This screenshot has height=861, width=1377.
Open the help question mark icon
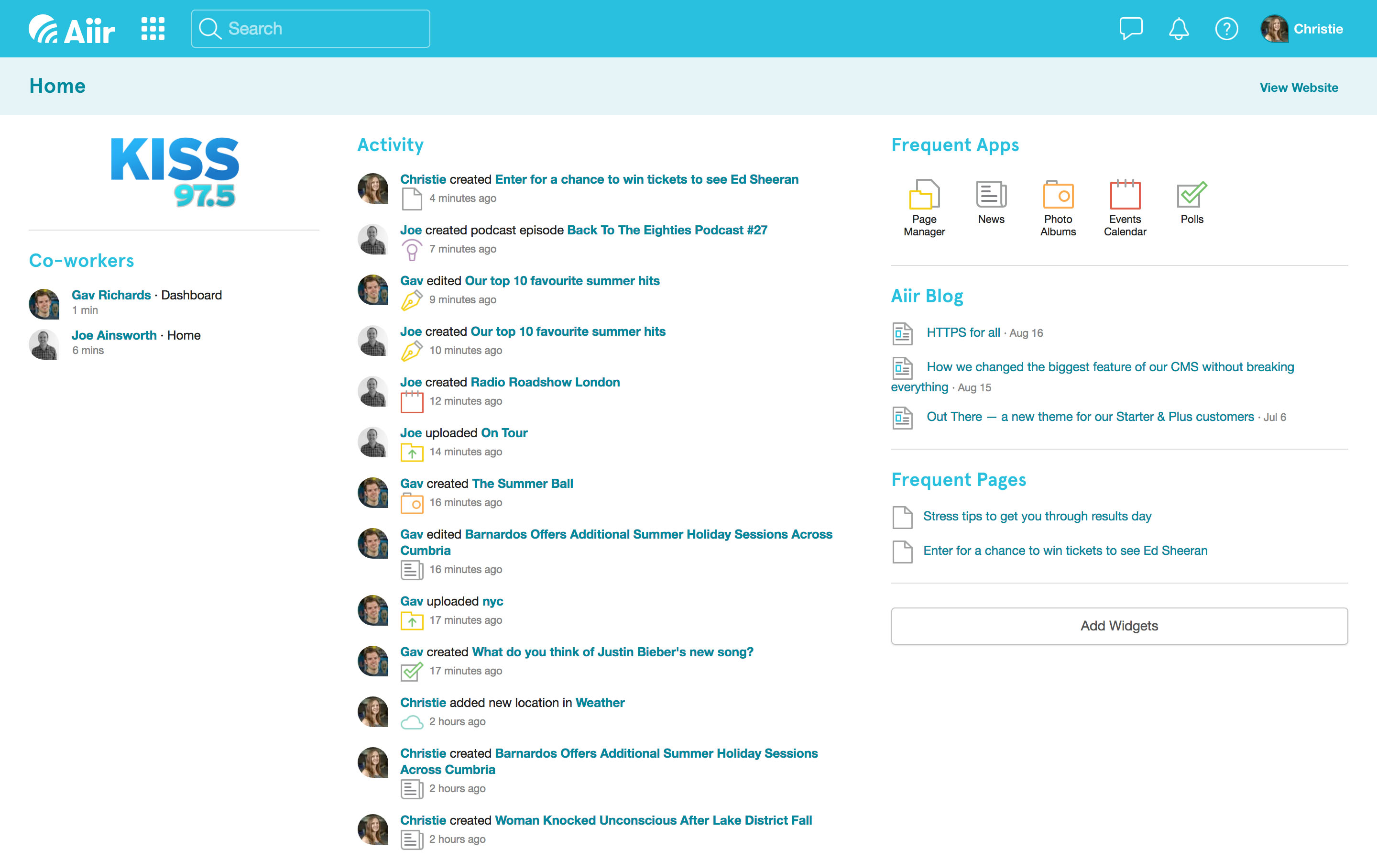(1226, 29)
